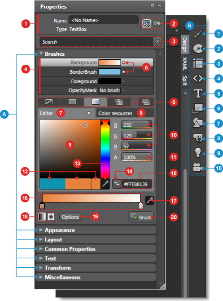
Task: Switch to XAML view tab
Action: (x=185, y=63)
